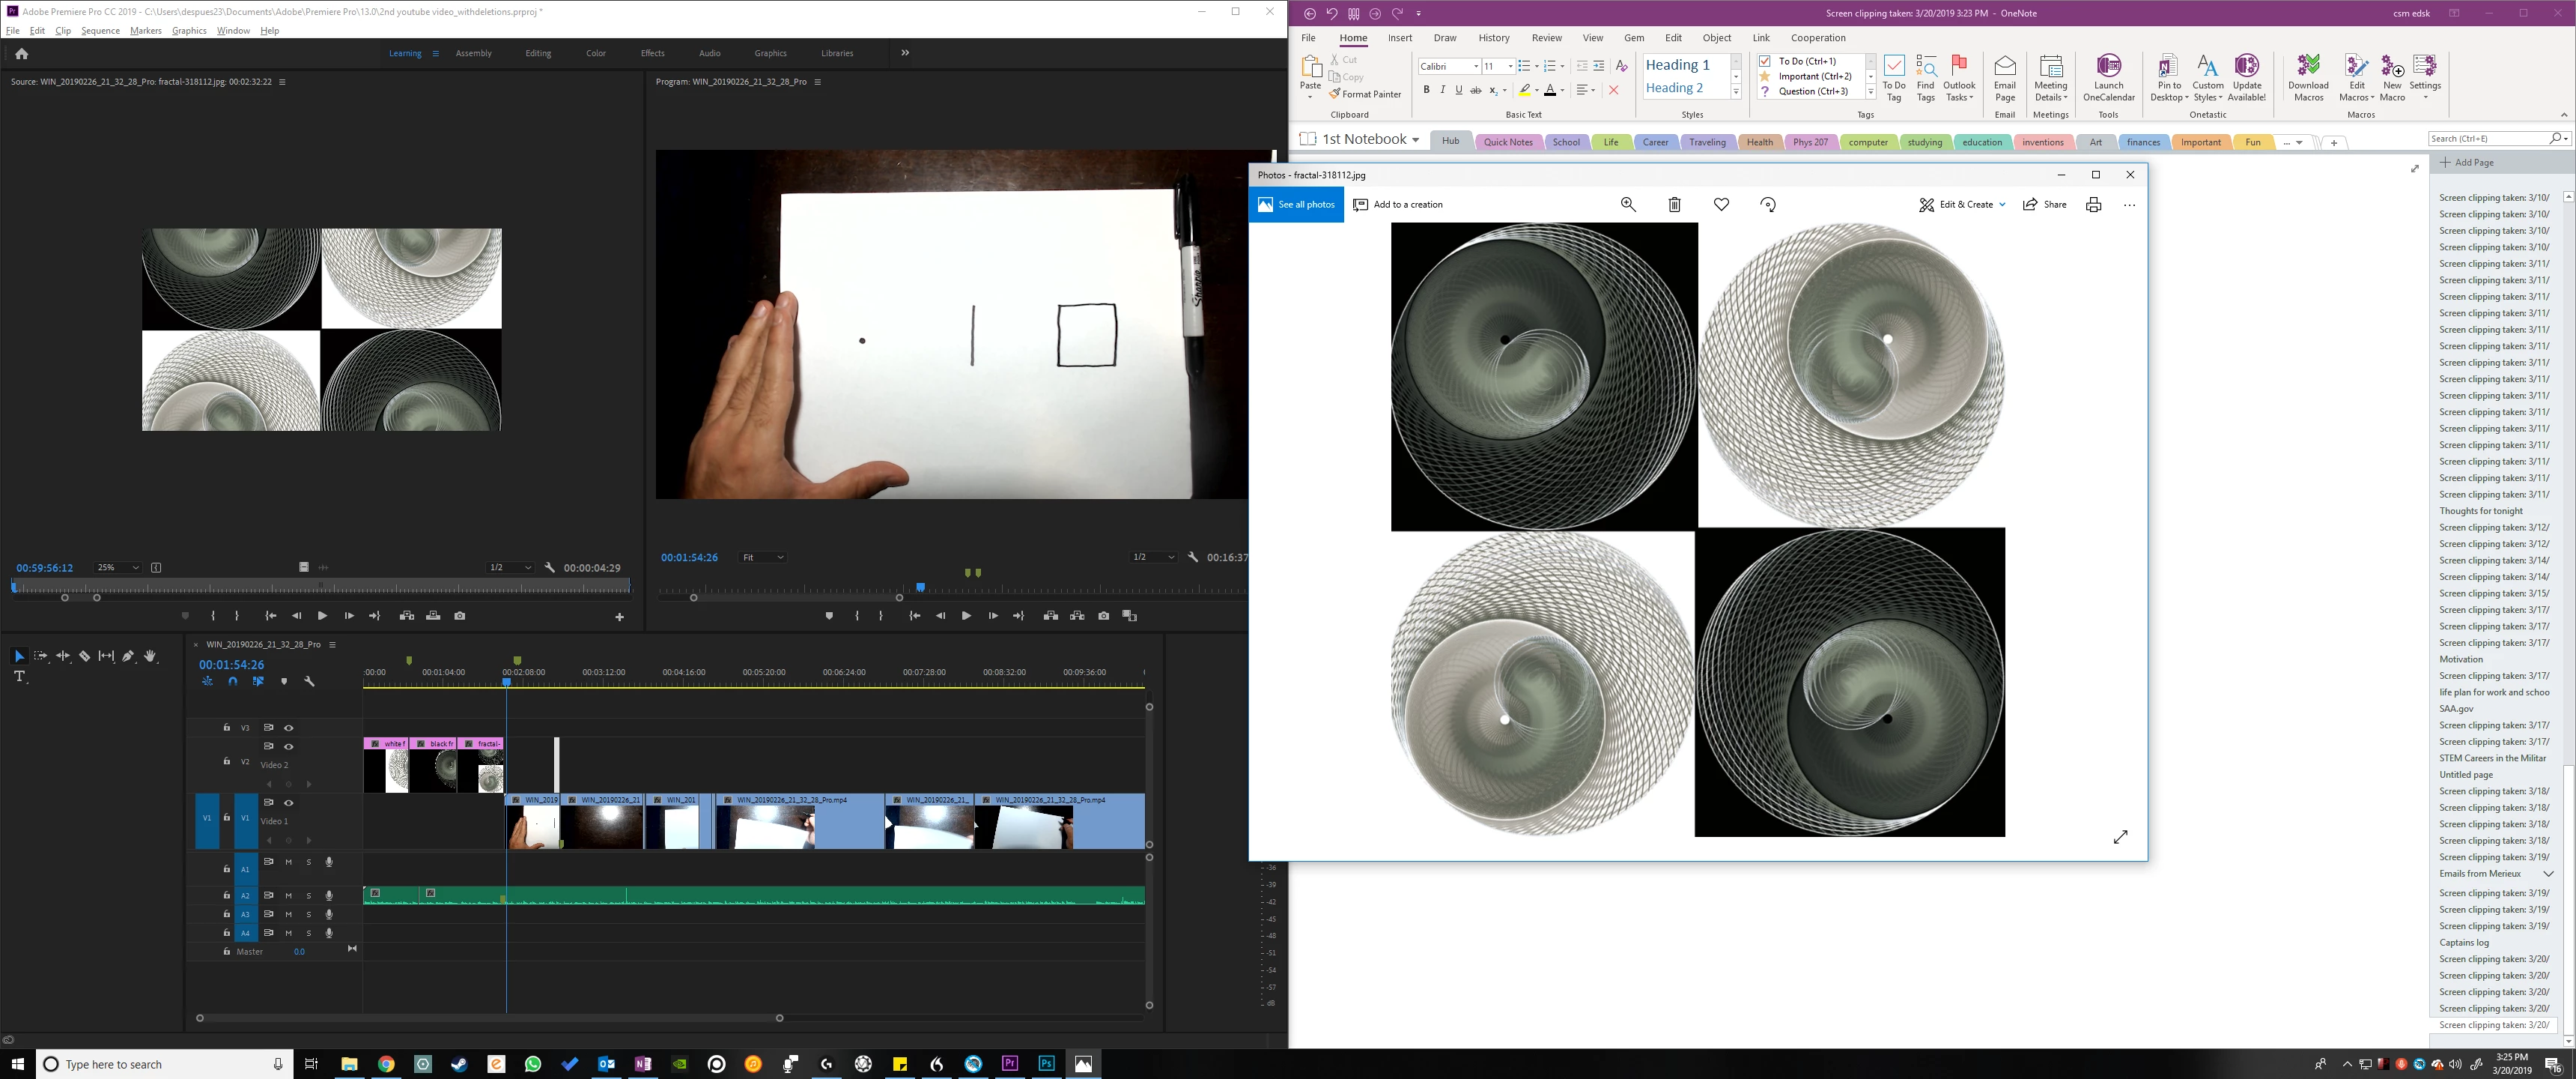This screenshot has width=2576, height=1079.
Task: Select the Type tool in Premiere
Action: pyautogui.click(x=19, y=677)
